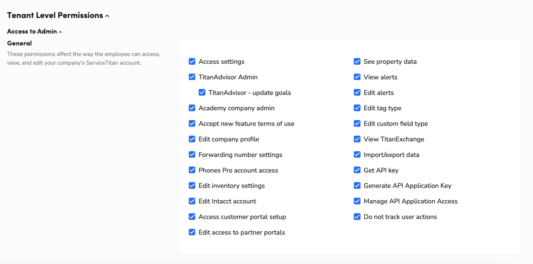Click the General section heading

tap(19, 43)
